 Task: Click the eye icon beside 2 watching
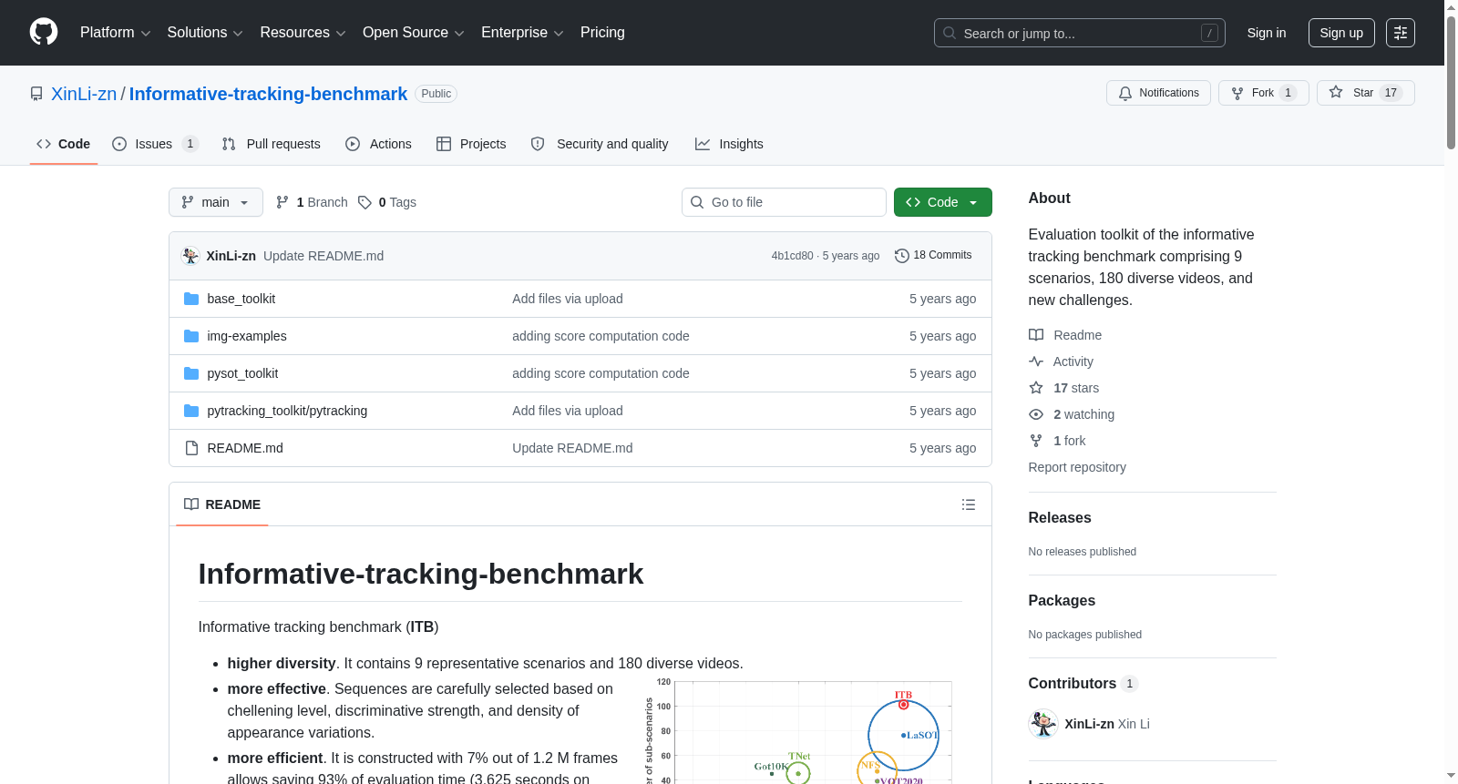(1036, 414)
